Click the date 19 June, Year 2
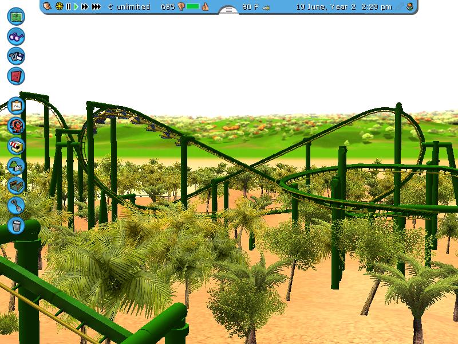This screenshot has width=458, height=344. click(x=326, y=7)
